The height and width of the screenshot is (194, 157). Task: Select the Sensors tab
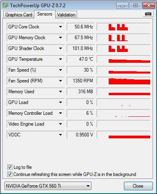click(x=45, y=14)
